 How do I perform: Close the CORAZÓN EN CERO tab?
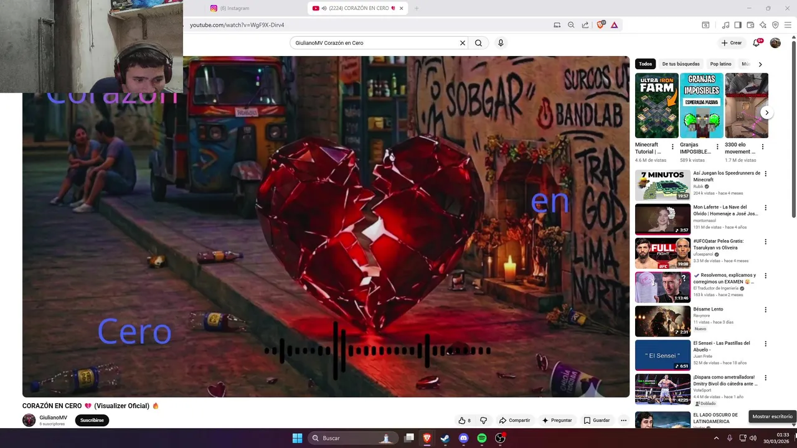[x=402, y=8]
